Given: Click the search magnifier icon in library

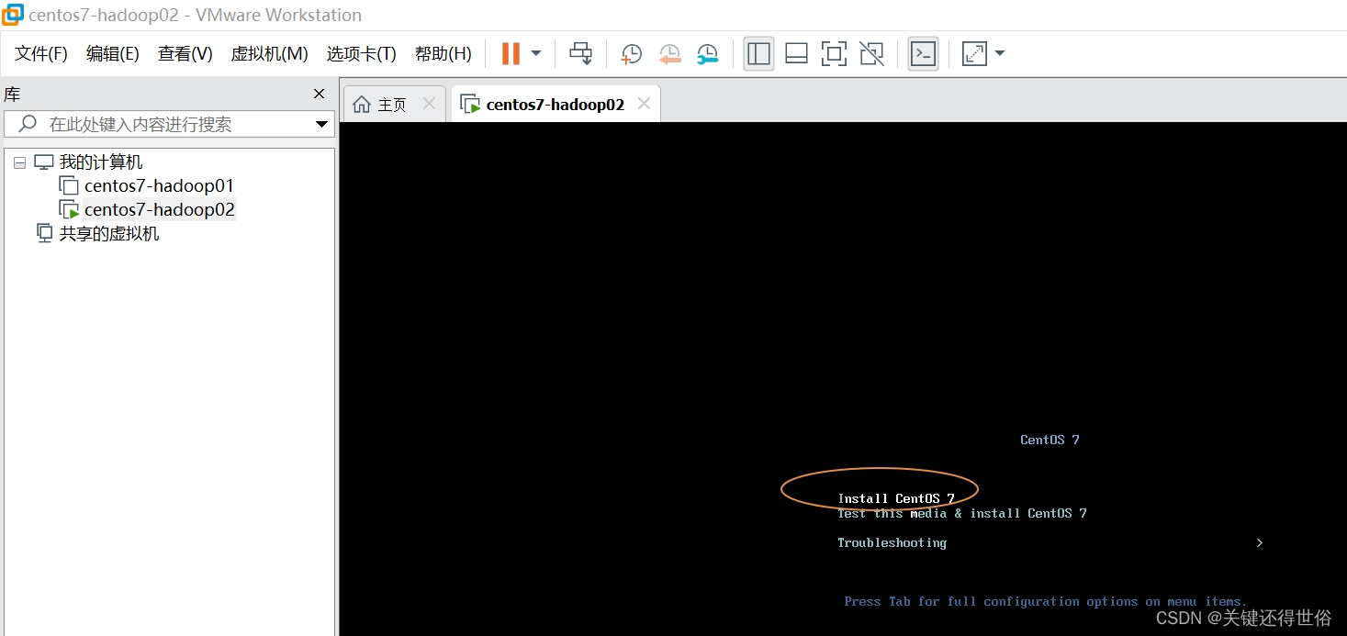Looking at the screenshot, I should [x=28, y=124].
